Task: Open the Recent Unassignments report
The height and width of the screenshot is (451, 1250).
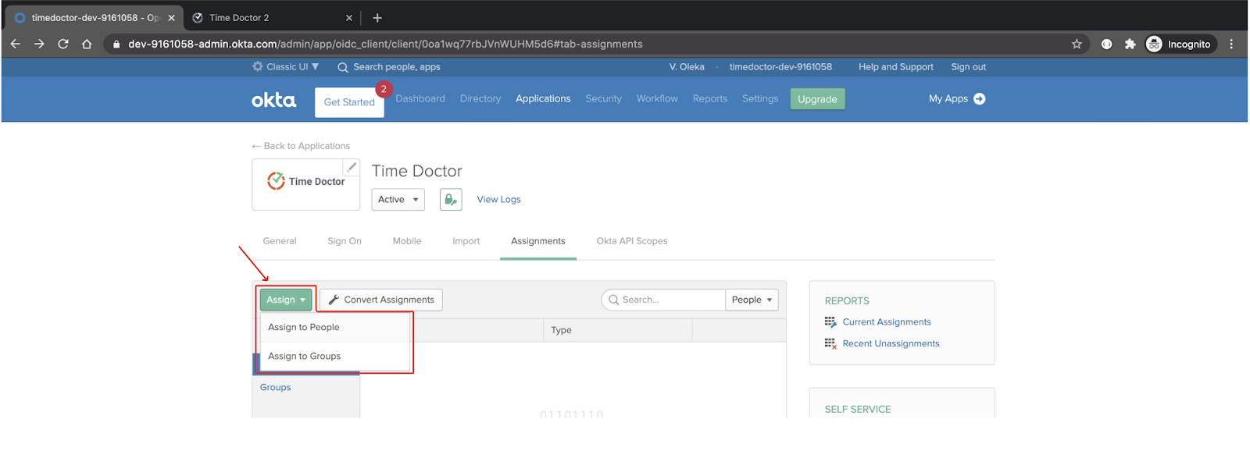Action: pos(891,344)
